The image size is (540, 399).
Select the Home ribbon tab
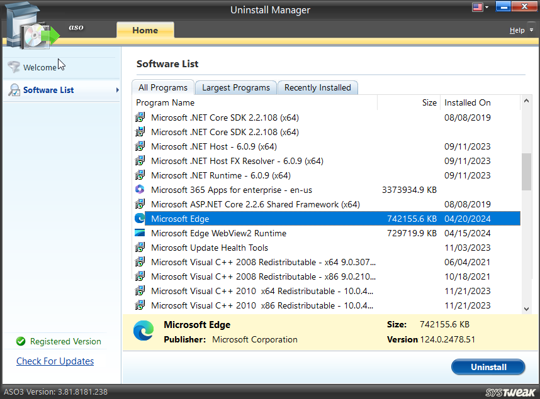(x=145, y=30)
